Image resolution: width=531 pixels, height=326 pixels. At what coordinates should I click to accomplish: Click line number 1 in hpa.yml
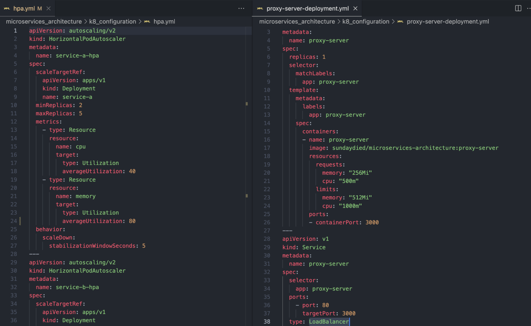point(15,31)
